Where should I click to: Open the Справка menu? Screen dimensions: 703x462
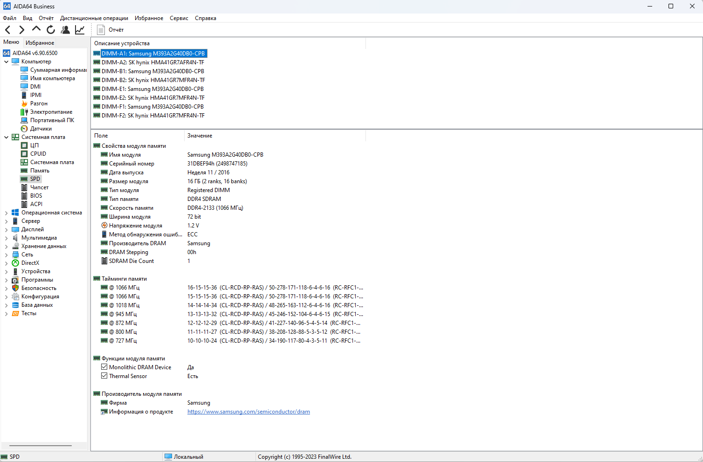coord(206,18)
